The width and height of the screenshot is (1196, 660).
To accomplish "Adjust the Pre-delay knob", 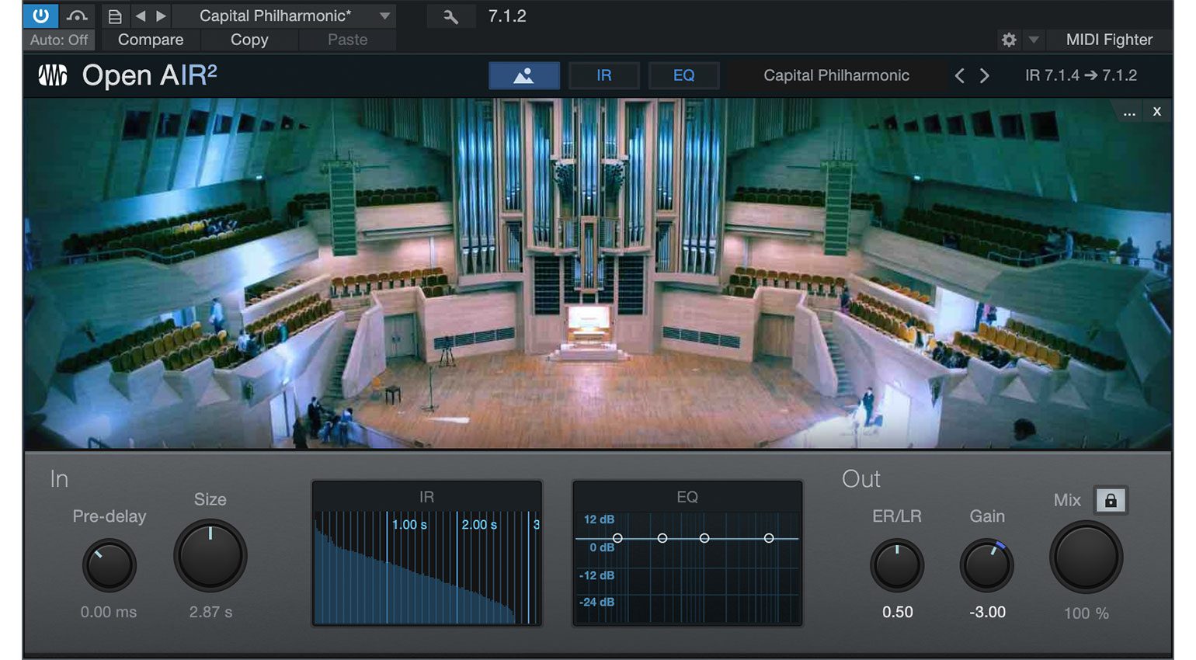I will click(x=109, y=565).
